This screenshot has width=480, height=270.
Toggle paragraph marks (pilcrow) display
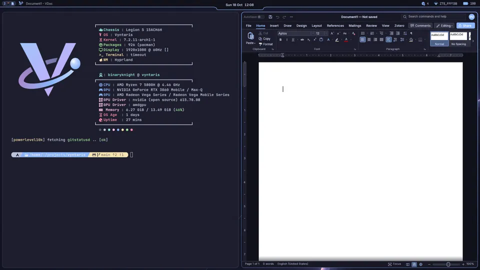411,33
